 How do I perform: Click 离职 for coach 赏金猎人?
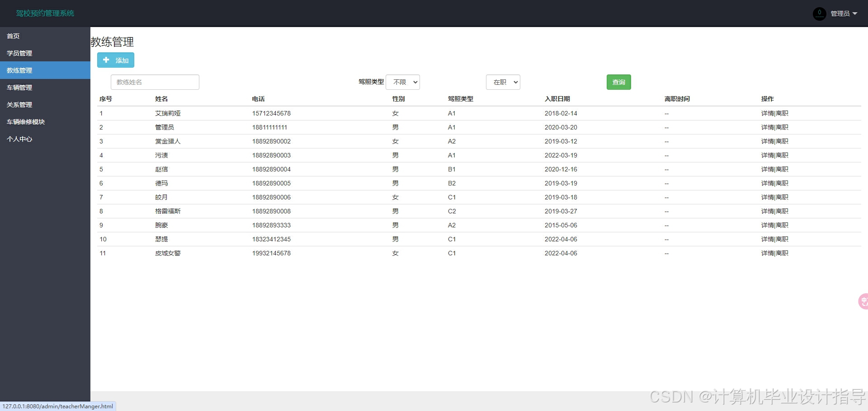pyautogui.click(x=782, y=141)
